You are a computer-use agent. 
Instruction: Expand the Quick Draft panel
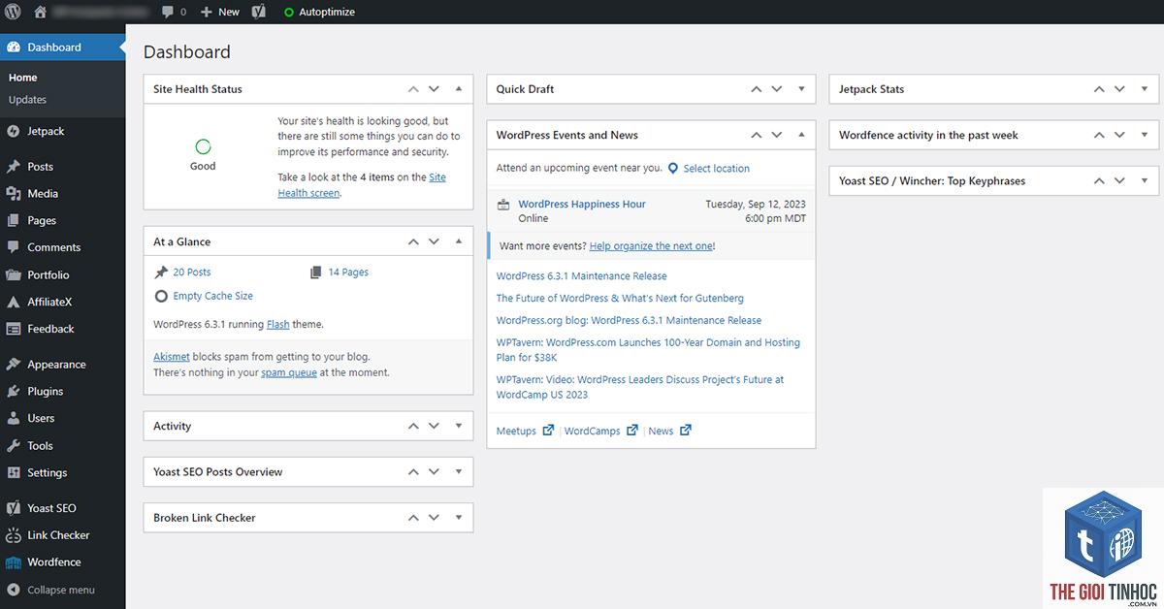801,89
